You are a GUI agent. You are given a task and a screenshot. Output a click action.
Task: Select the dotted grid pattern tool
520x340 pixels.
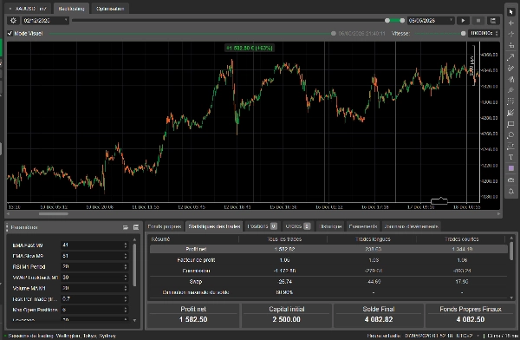click(x=510, y=101)
